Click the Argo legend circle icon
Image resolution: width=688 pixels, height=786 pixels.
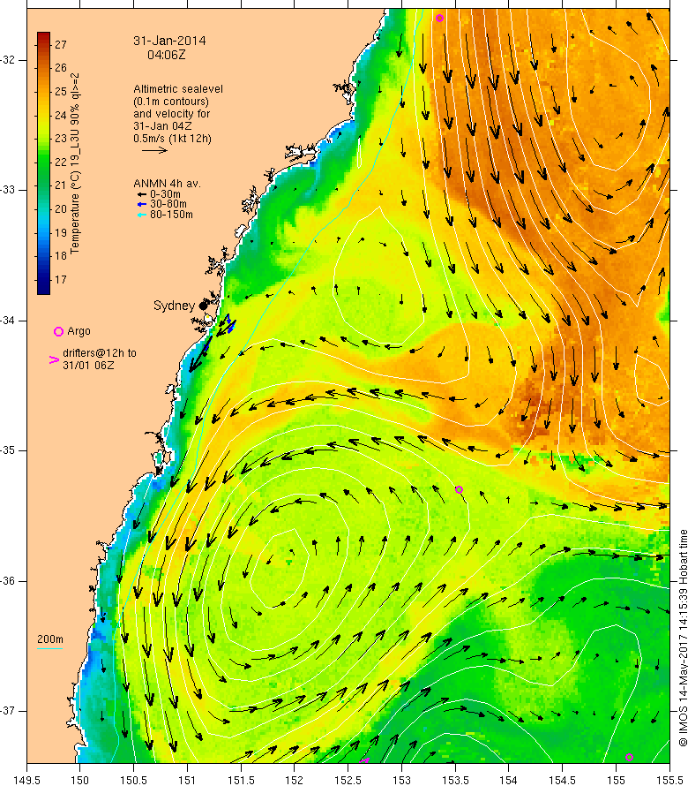pyautogui.click(x=58, y=331)
